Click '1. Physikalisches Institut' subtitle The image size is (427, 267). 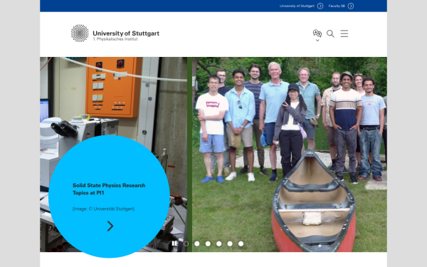(x=115, y=39)
